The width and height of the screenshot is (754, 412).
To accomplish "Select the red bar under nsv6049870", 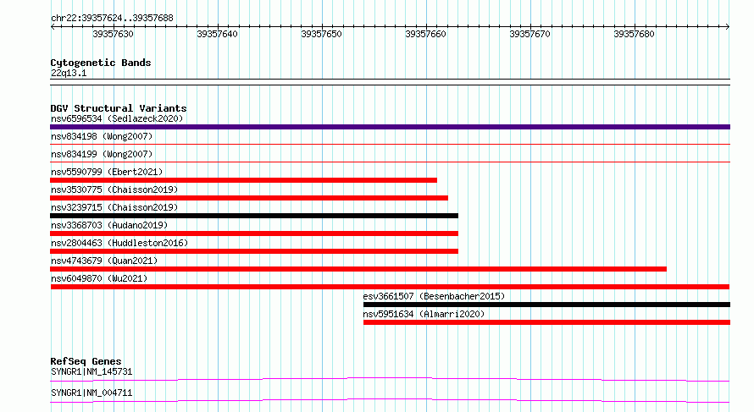I will 390,287.
